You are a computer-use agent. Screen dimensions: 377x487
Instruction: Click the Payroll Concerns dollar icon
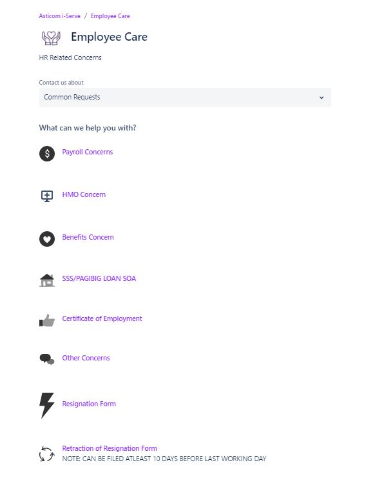click(47, 154)
